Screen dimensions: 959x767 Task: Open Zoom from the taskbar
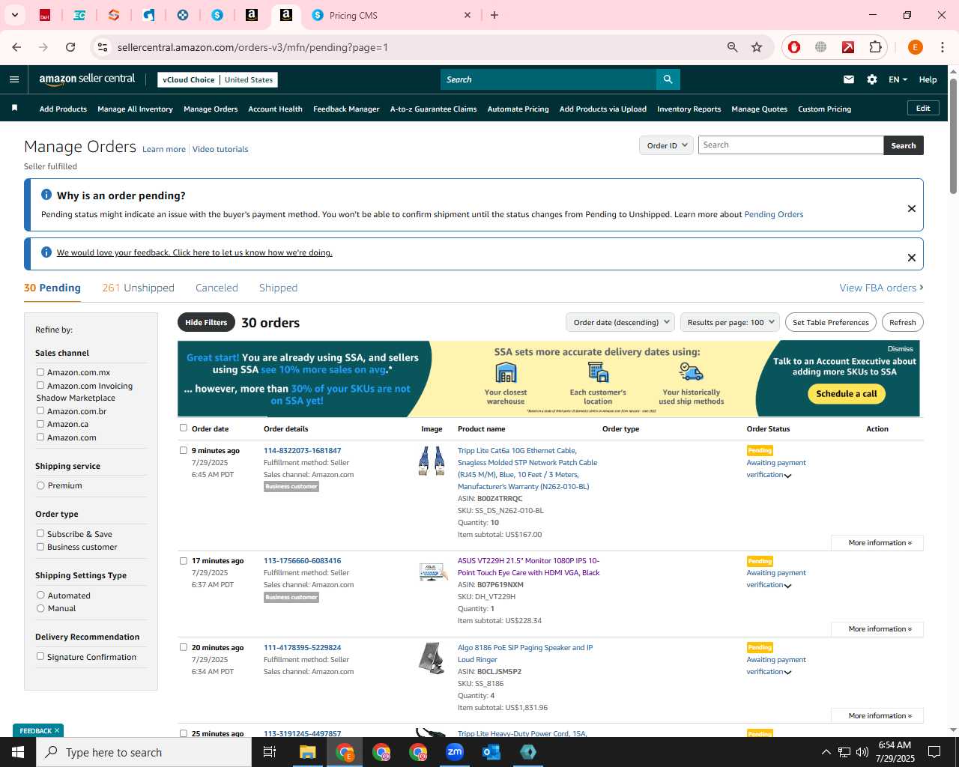[x=455, y=752]
